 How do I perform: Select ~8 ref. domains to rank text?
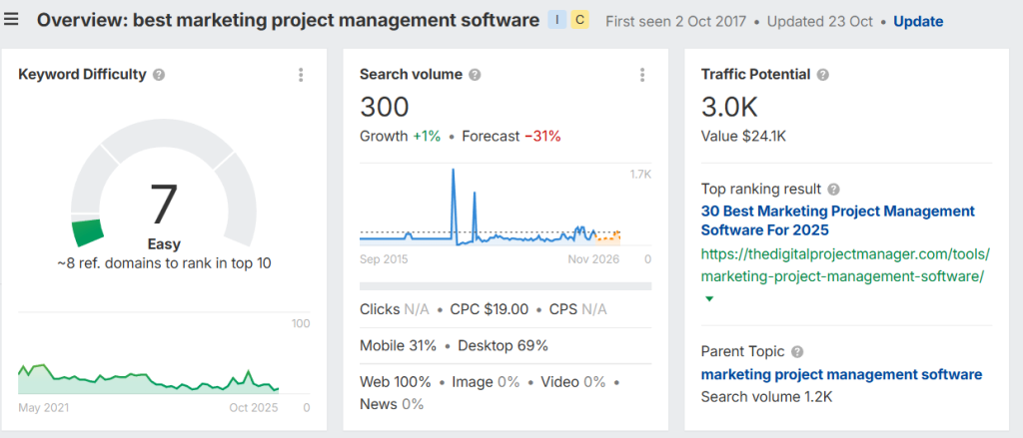pyautogui.click(x=164, y=264)
